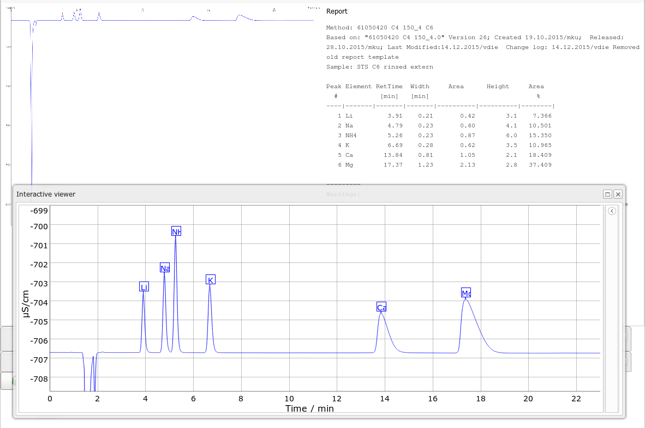Click the Interactive viewer title bar

[273, 194]
